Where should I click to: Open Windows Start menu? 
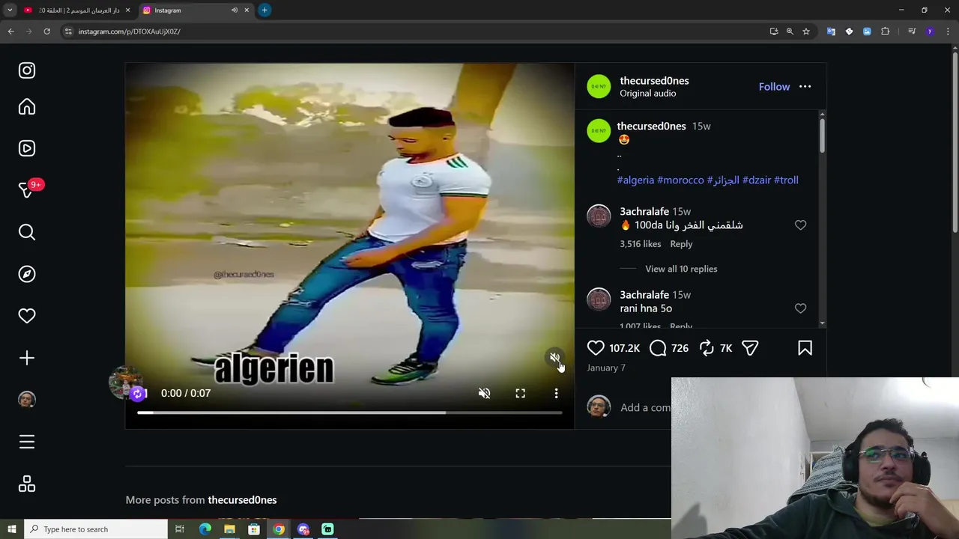(12, 529)
